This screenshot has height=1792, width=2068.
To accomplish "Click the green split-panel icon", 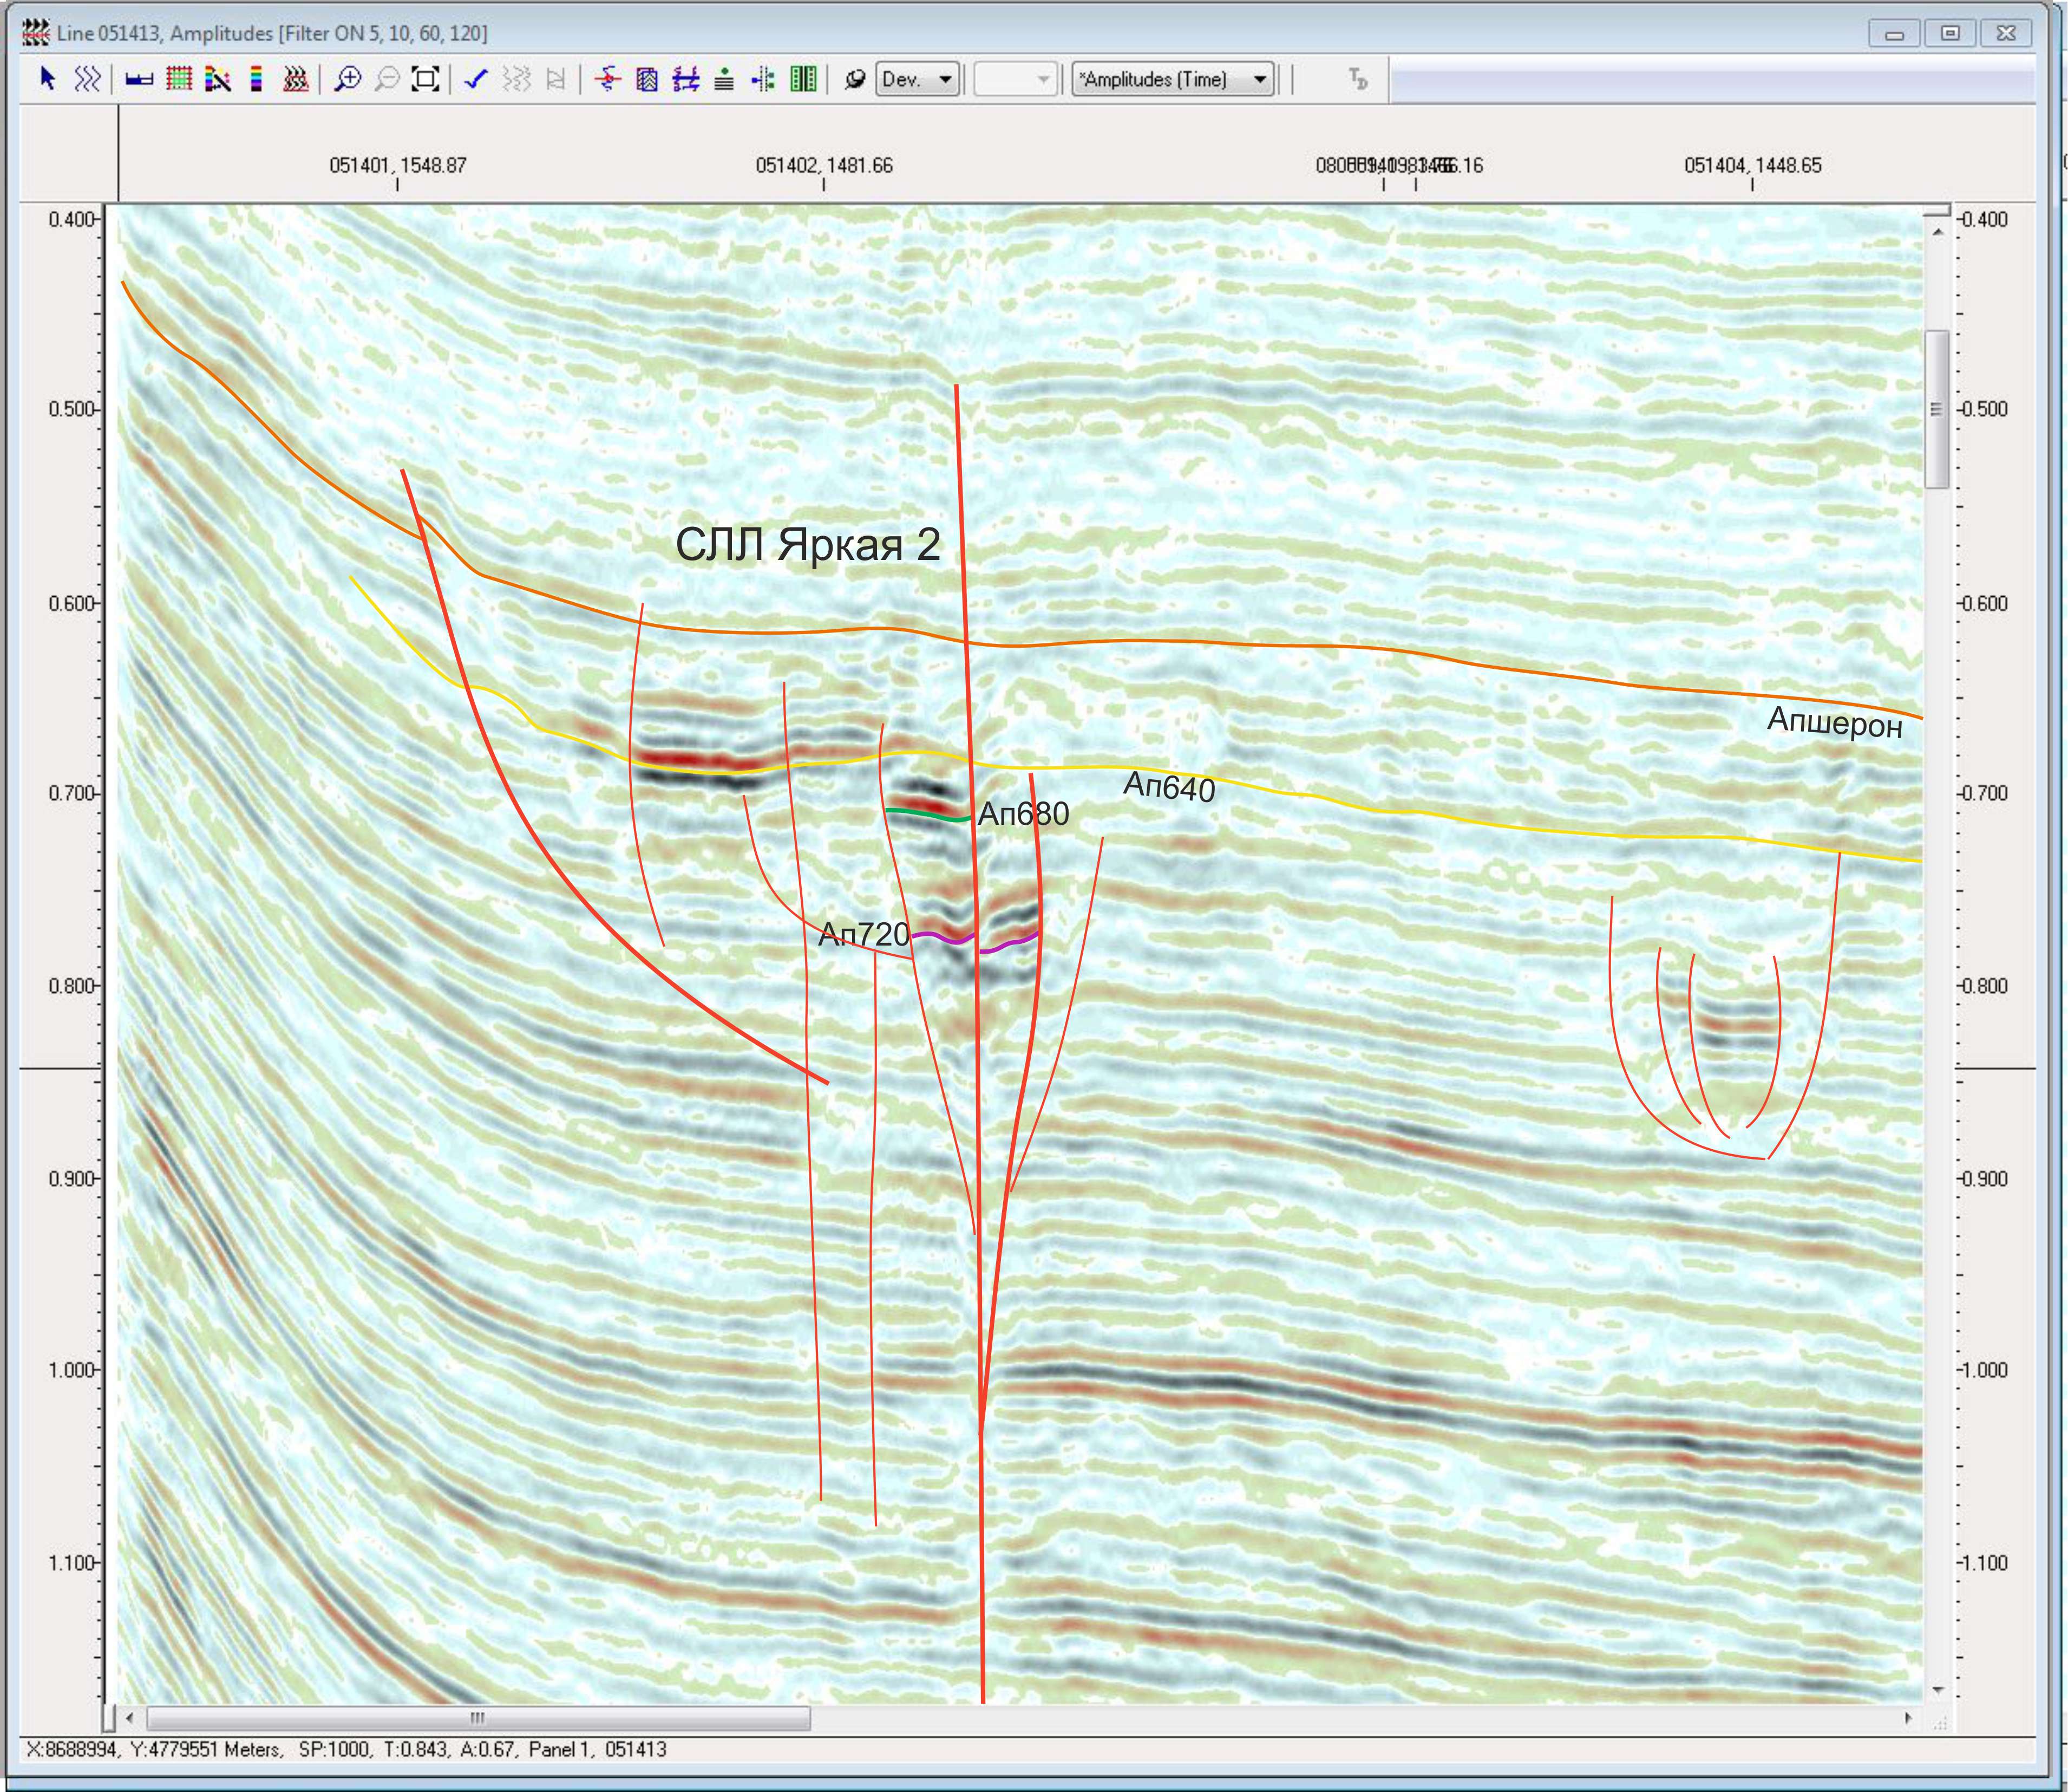I will tap(803, 79).
